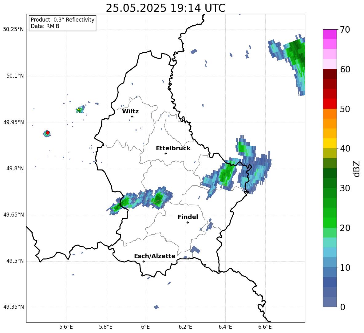Click the colorbar 70 tick label

(x=345, y=30)
